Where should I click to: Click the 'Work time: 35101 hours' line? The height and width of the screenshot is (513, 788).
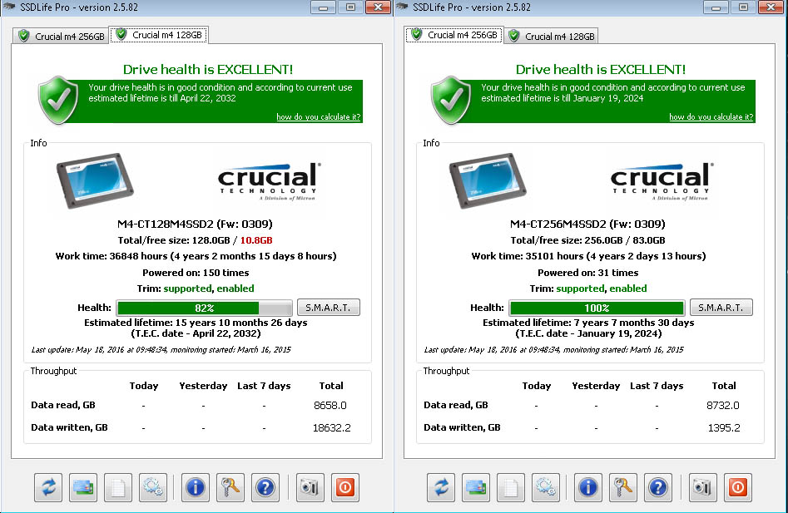point(588,256)
